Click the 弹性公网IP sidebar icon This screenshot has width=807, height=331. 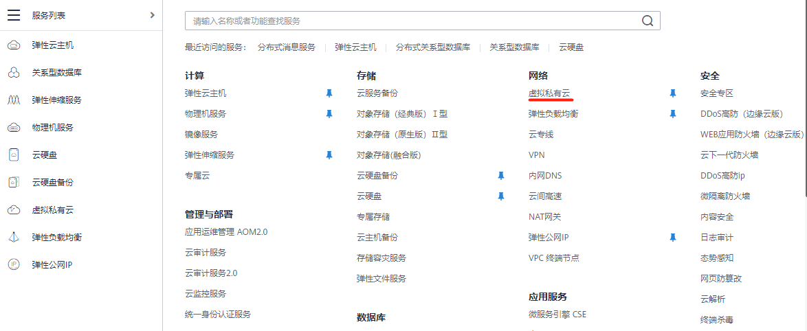[x=13, y=264]
